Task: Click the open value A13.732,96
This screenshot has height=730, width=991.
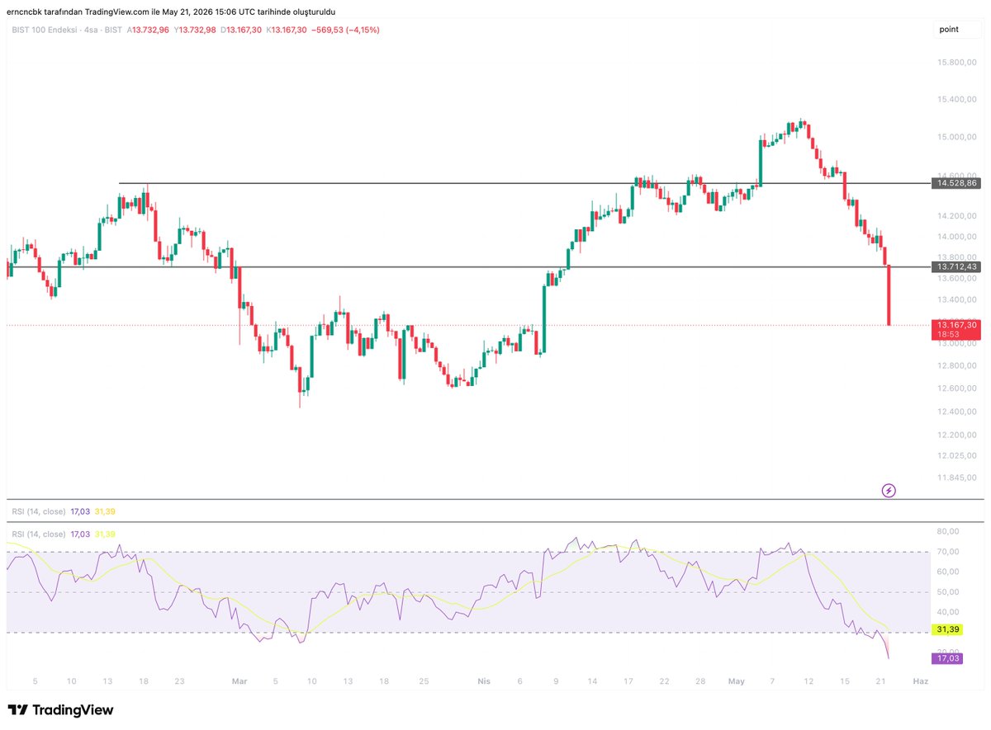Action: tap(148, 30)
